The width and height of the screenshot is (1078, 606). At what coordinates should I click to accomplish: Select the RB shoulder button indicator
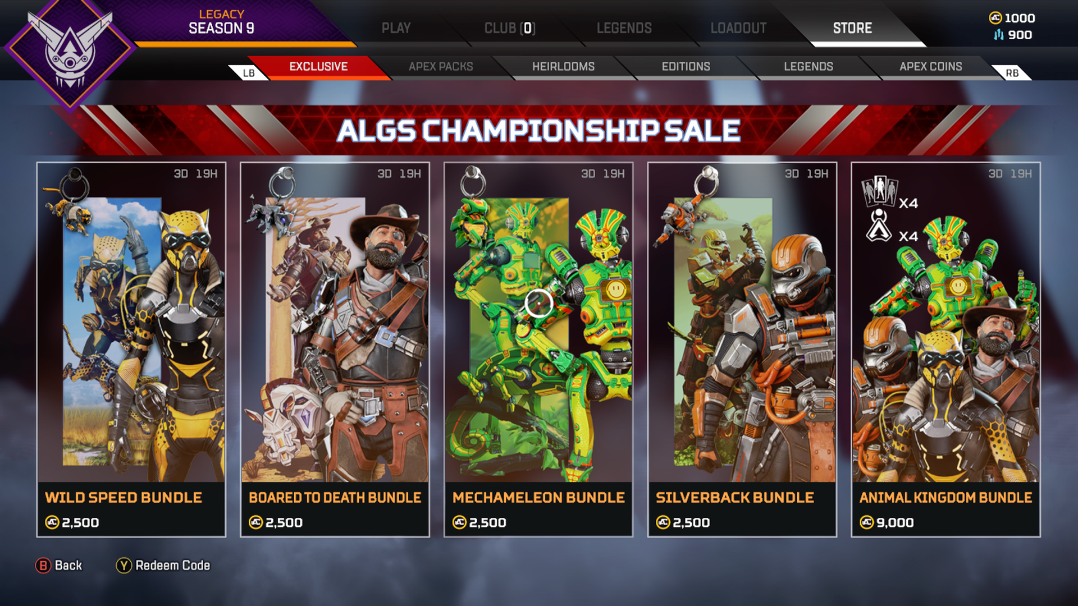tap(1012, 73)
